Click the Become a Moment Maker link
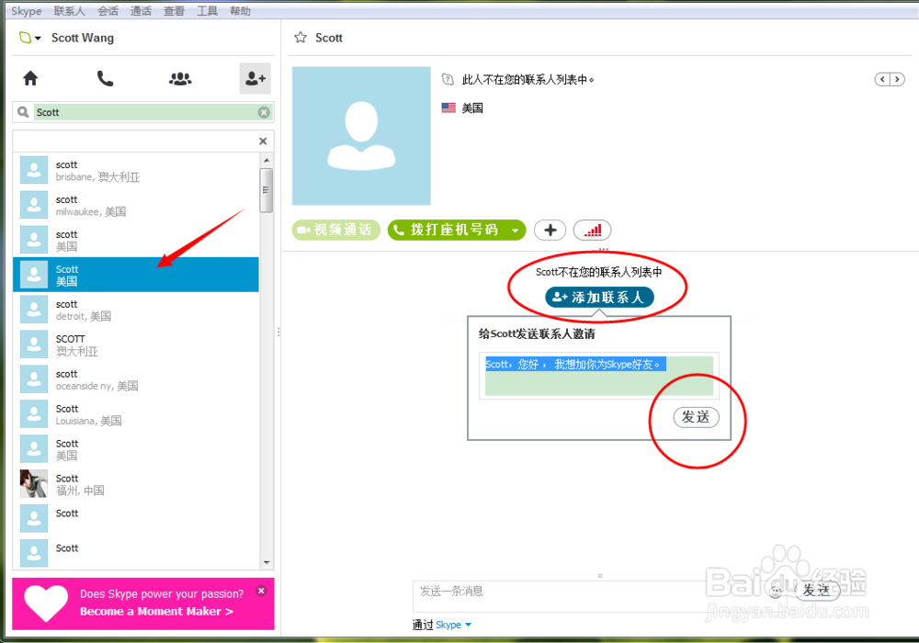This screenshot has height=643, width=919. (x=156, y=611)
